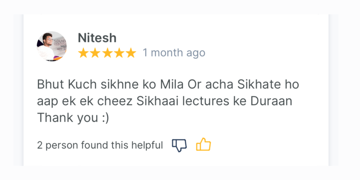Click the "1 month ago" timestamp

tap(174, 53)
